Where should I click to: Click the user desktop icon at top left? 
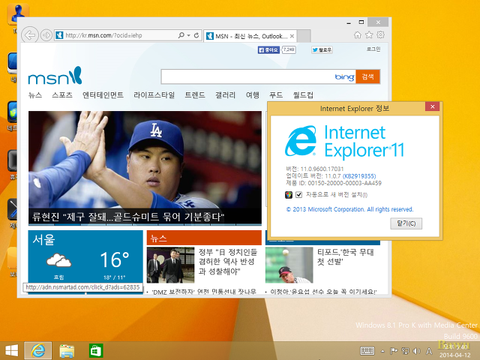18,14
